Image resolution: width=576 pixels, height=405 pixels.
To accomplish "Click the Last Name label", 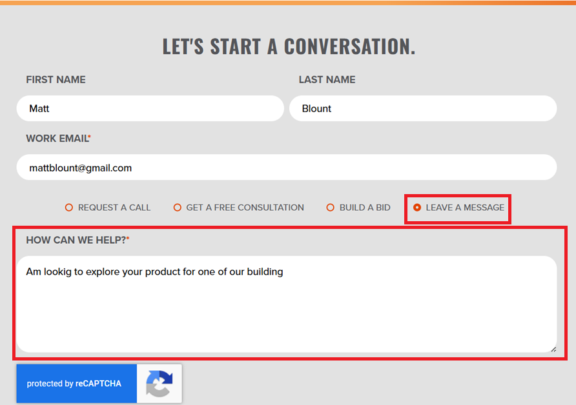I will pos(327,79).
